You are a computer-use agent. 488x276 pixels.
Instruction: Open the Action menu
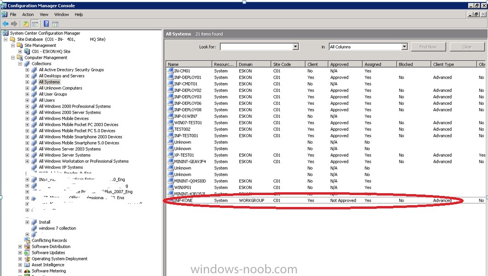coord(28,14)
